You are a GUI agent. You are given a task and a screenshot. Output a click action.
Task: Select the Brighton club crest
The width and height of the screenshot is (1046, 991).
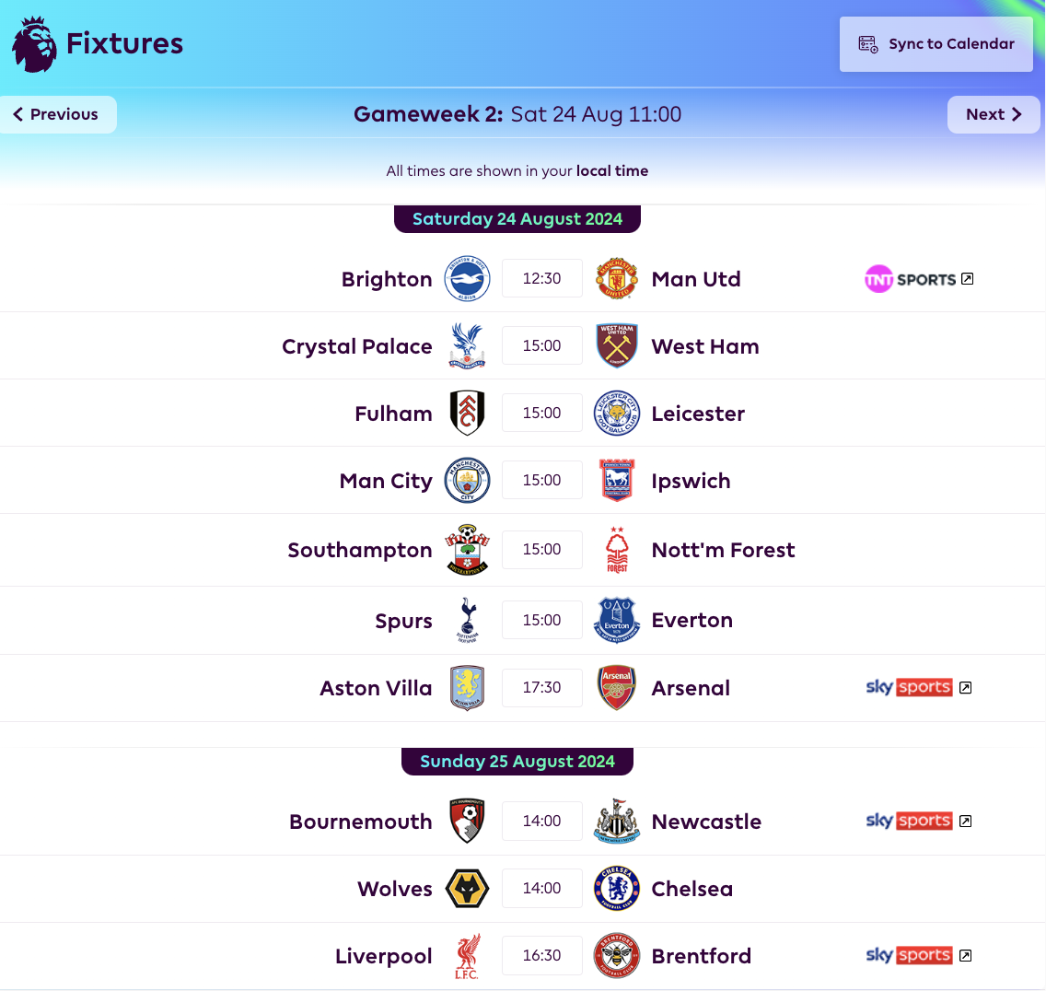[467, 278]
